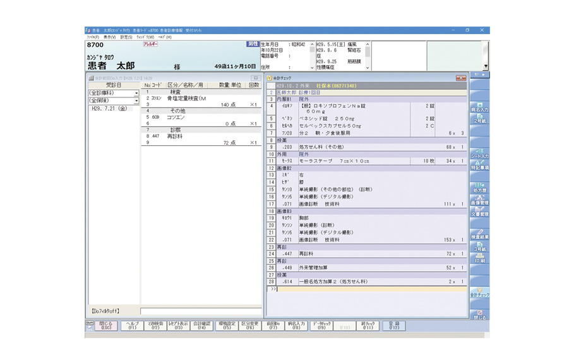
Task: Click the text field next to Doフィルタoff
Action: 200,311
